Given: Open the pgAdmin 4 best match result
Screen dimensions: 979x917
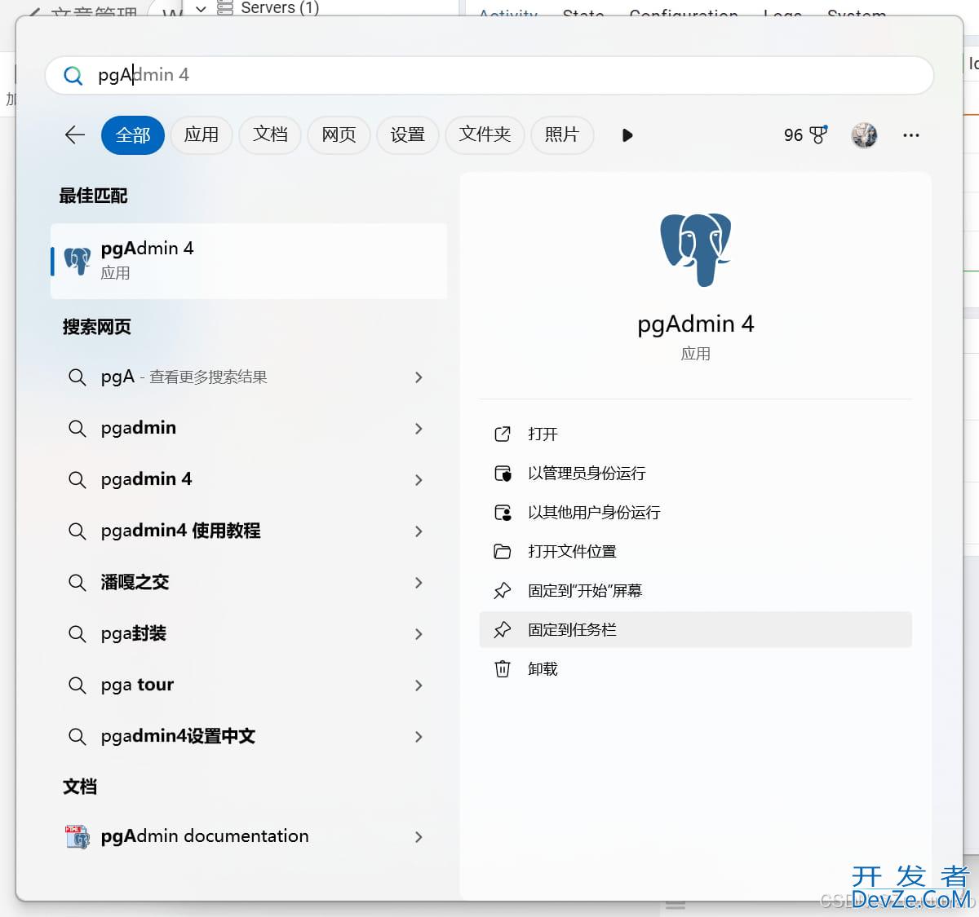Looking at the screenshot, I should (x=249, y=261).
